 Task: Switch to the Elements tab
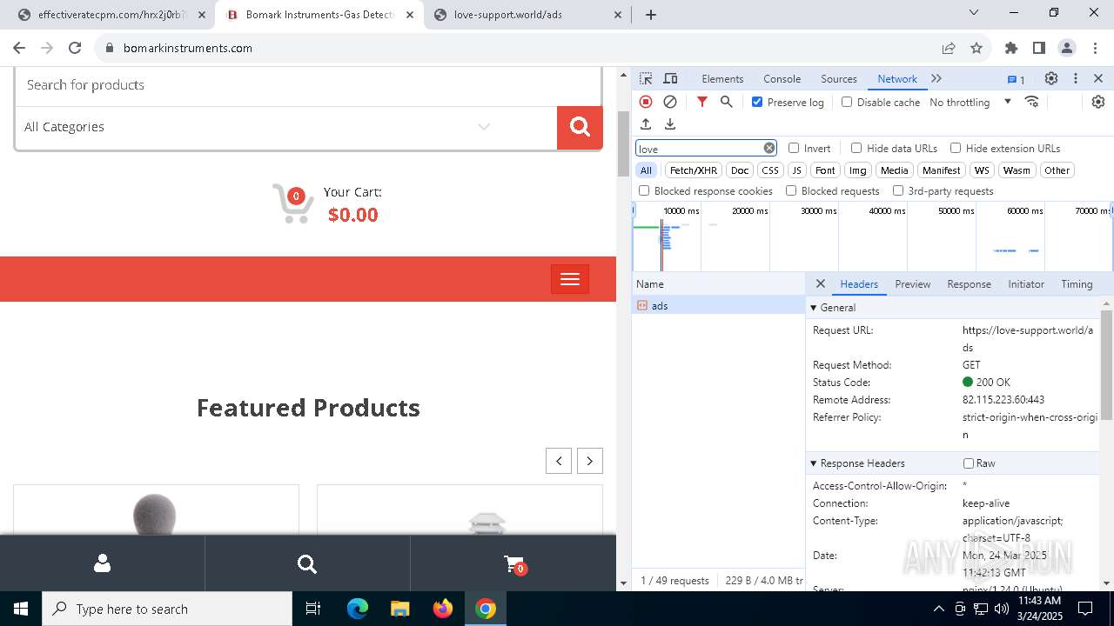(x=722, y=79)
